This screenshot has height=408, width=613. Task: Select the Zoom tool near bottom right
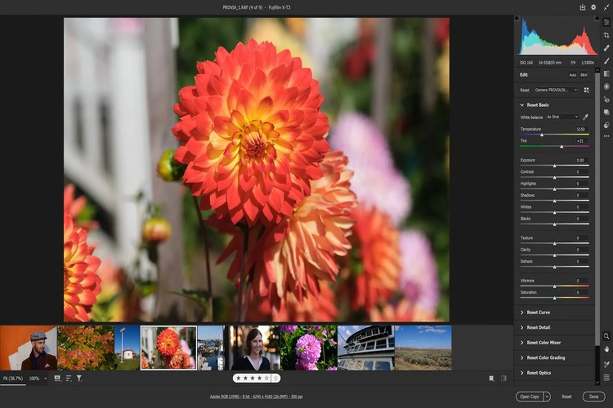607,336
